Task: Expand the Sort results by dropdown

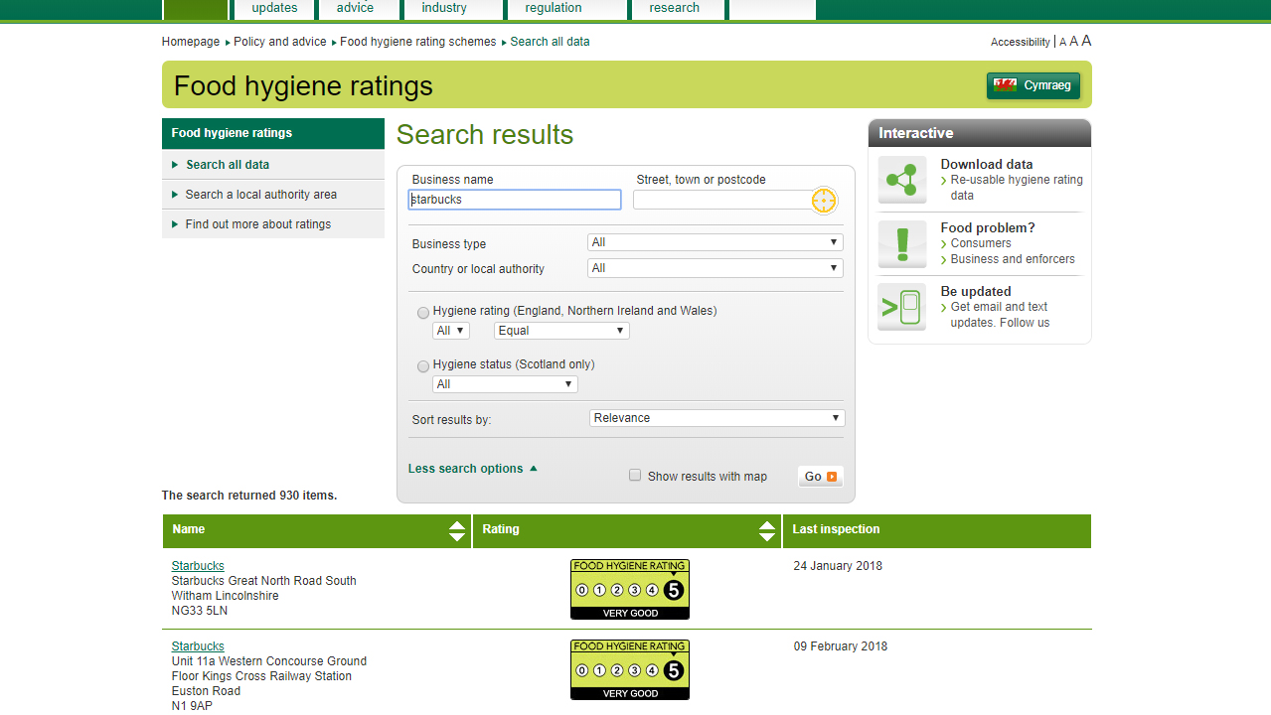Action: coord(716,418)
